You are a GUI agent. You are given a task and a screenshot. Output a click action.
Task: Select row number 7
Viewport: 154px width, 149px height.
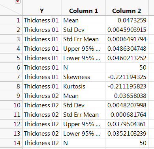(11, 77)
